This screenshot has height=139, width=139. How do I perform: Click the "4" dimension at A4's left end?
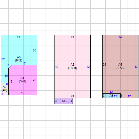point(56,101)
